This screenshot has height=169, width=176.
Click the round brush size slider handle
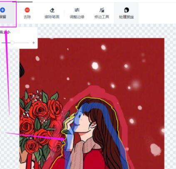coord(12,43)
